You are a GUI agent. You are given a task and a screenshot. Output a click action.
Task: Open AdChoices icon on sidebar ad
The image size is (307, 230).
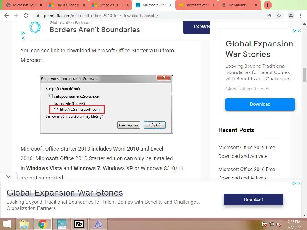294,31
